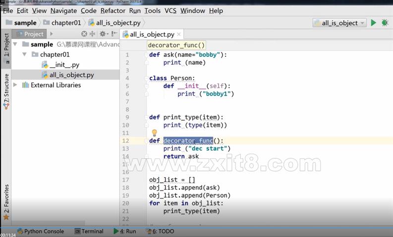Collapse the __init__ method fold marker
Image resolution: width=393 pixels, height=237 pixels.
pos(146,86)
